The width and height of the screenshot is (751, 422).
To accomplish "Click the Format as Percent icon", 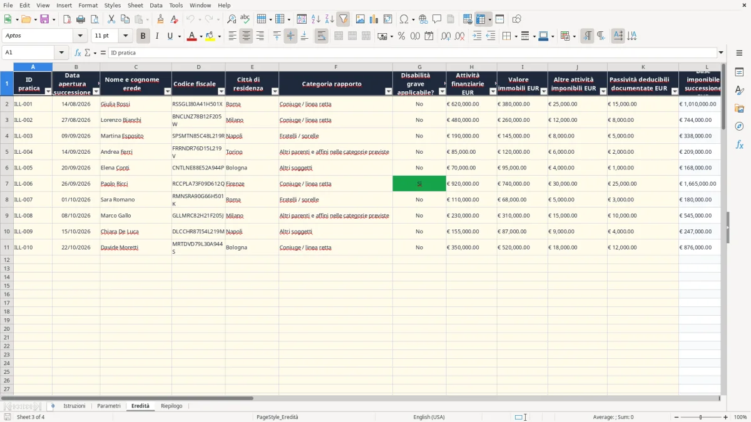I will coord(401,36).
